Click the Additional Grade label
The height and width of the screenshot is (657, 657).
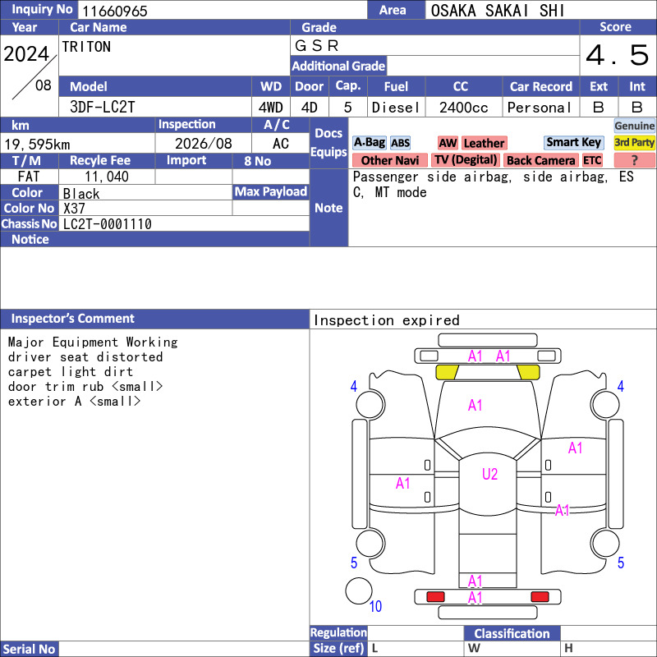click(338, 66)
